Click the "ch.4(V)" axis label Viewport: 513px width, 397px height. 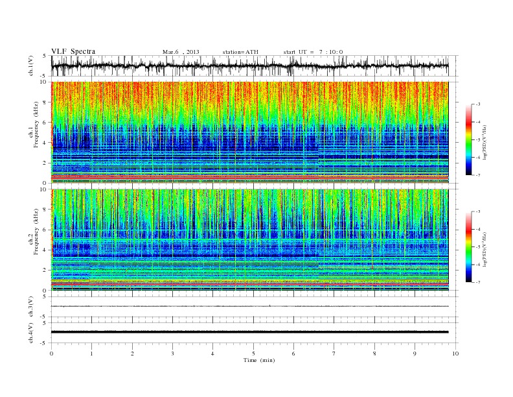point(30,333)
